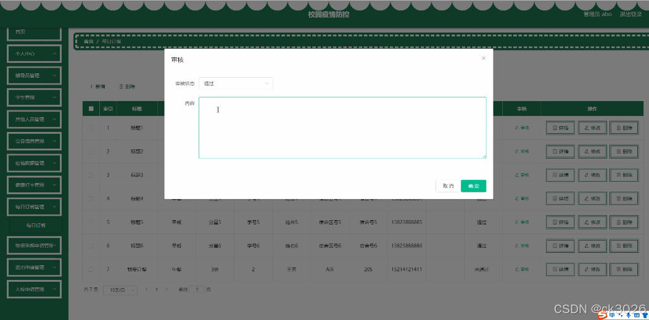Screen dimensions: 649x320
Task: Collapse the 每日订餐管理 sidebar menu
Action: 34,207
